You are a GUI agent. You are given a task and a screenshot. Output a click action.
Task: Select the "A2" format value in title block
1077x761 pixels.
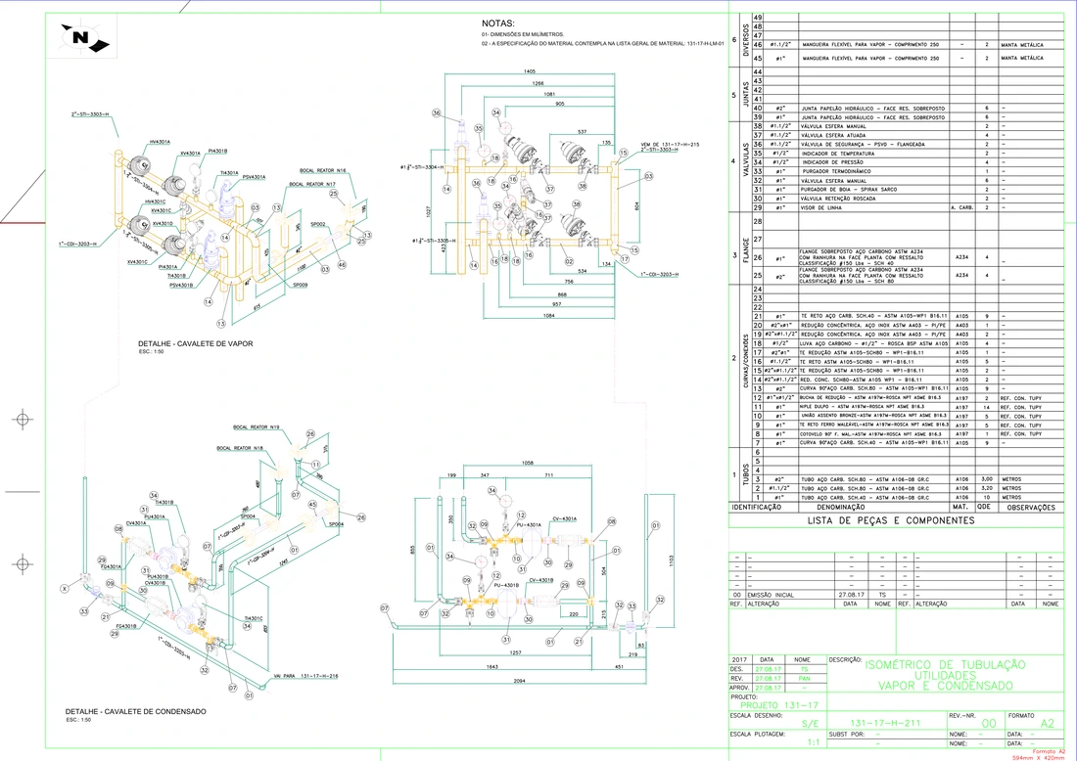(x=1047, y=723)
